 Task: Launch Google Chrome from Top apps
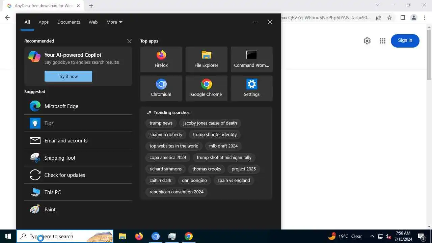coord(206,88)
